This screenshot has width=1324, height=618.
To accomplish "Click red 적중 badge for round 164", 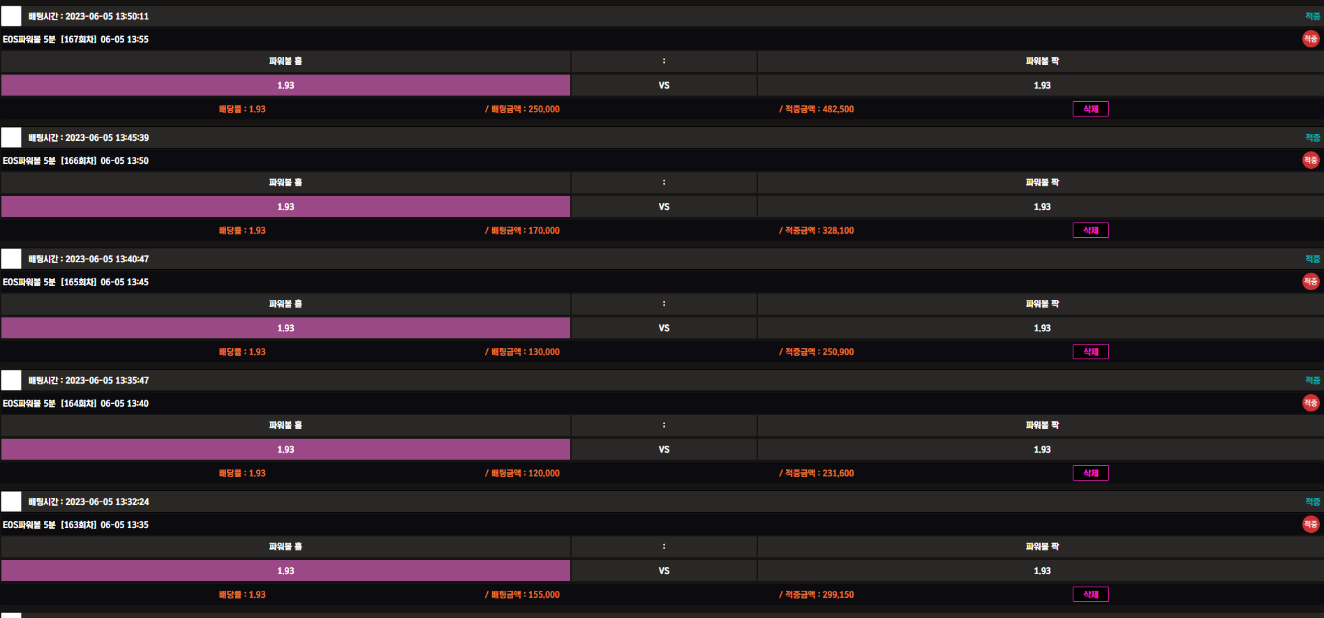I will click(1311, 403).
